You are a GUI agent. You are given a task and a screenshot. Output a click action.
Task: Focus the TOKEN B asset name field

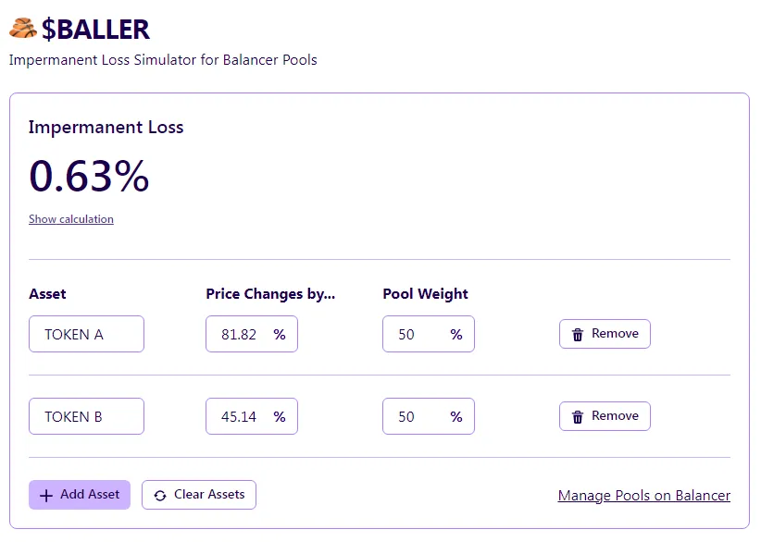coord(86,416)
